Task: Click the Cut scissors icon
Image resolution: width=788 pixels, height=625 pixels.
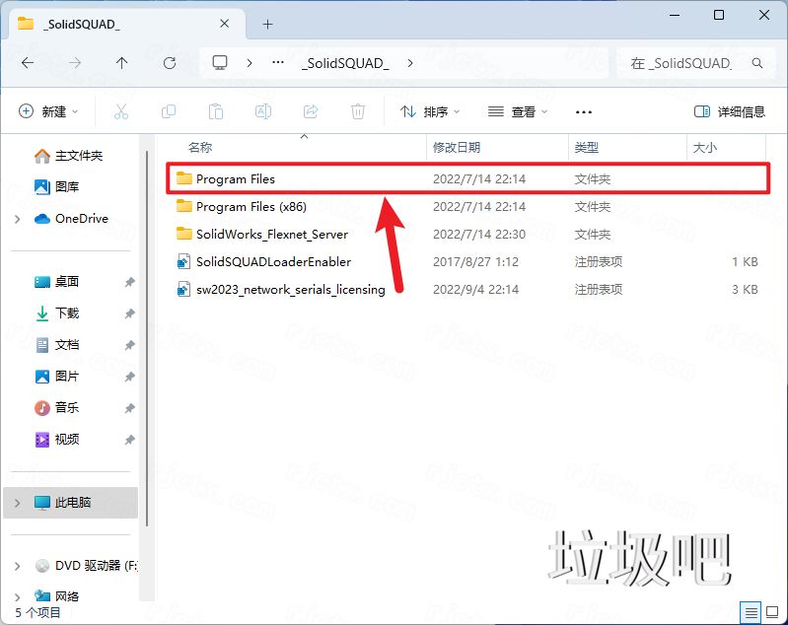Action: 121,111
